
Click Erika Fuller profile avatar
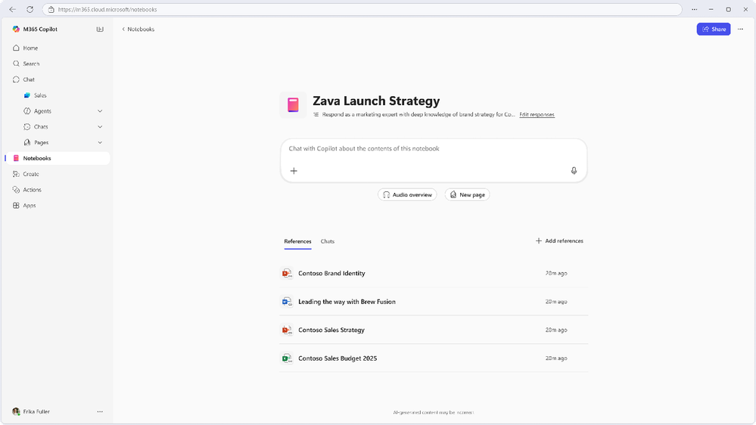tap(16, 411)
